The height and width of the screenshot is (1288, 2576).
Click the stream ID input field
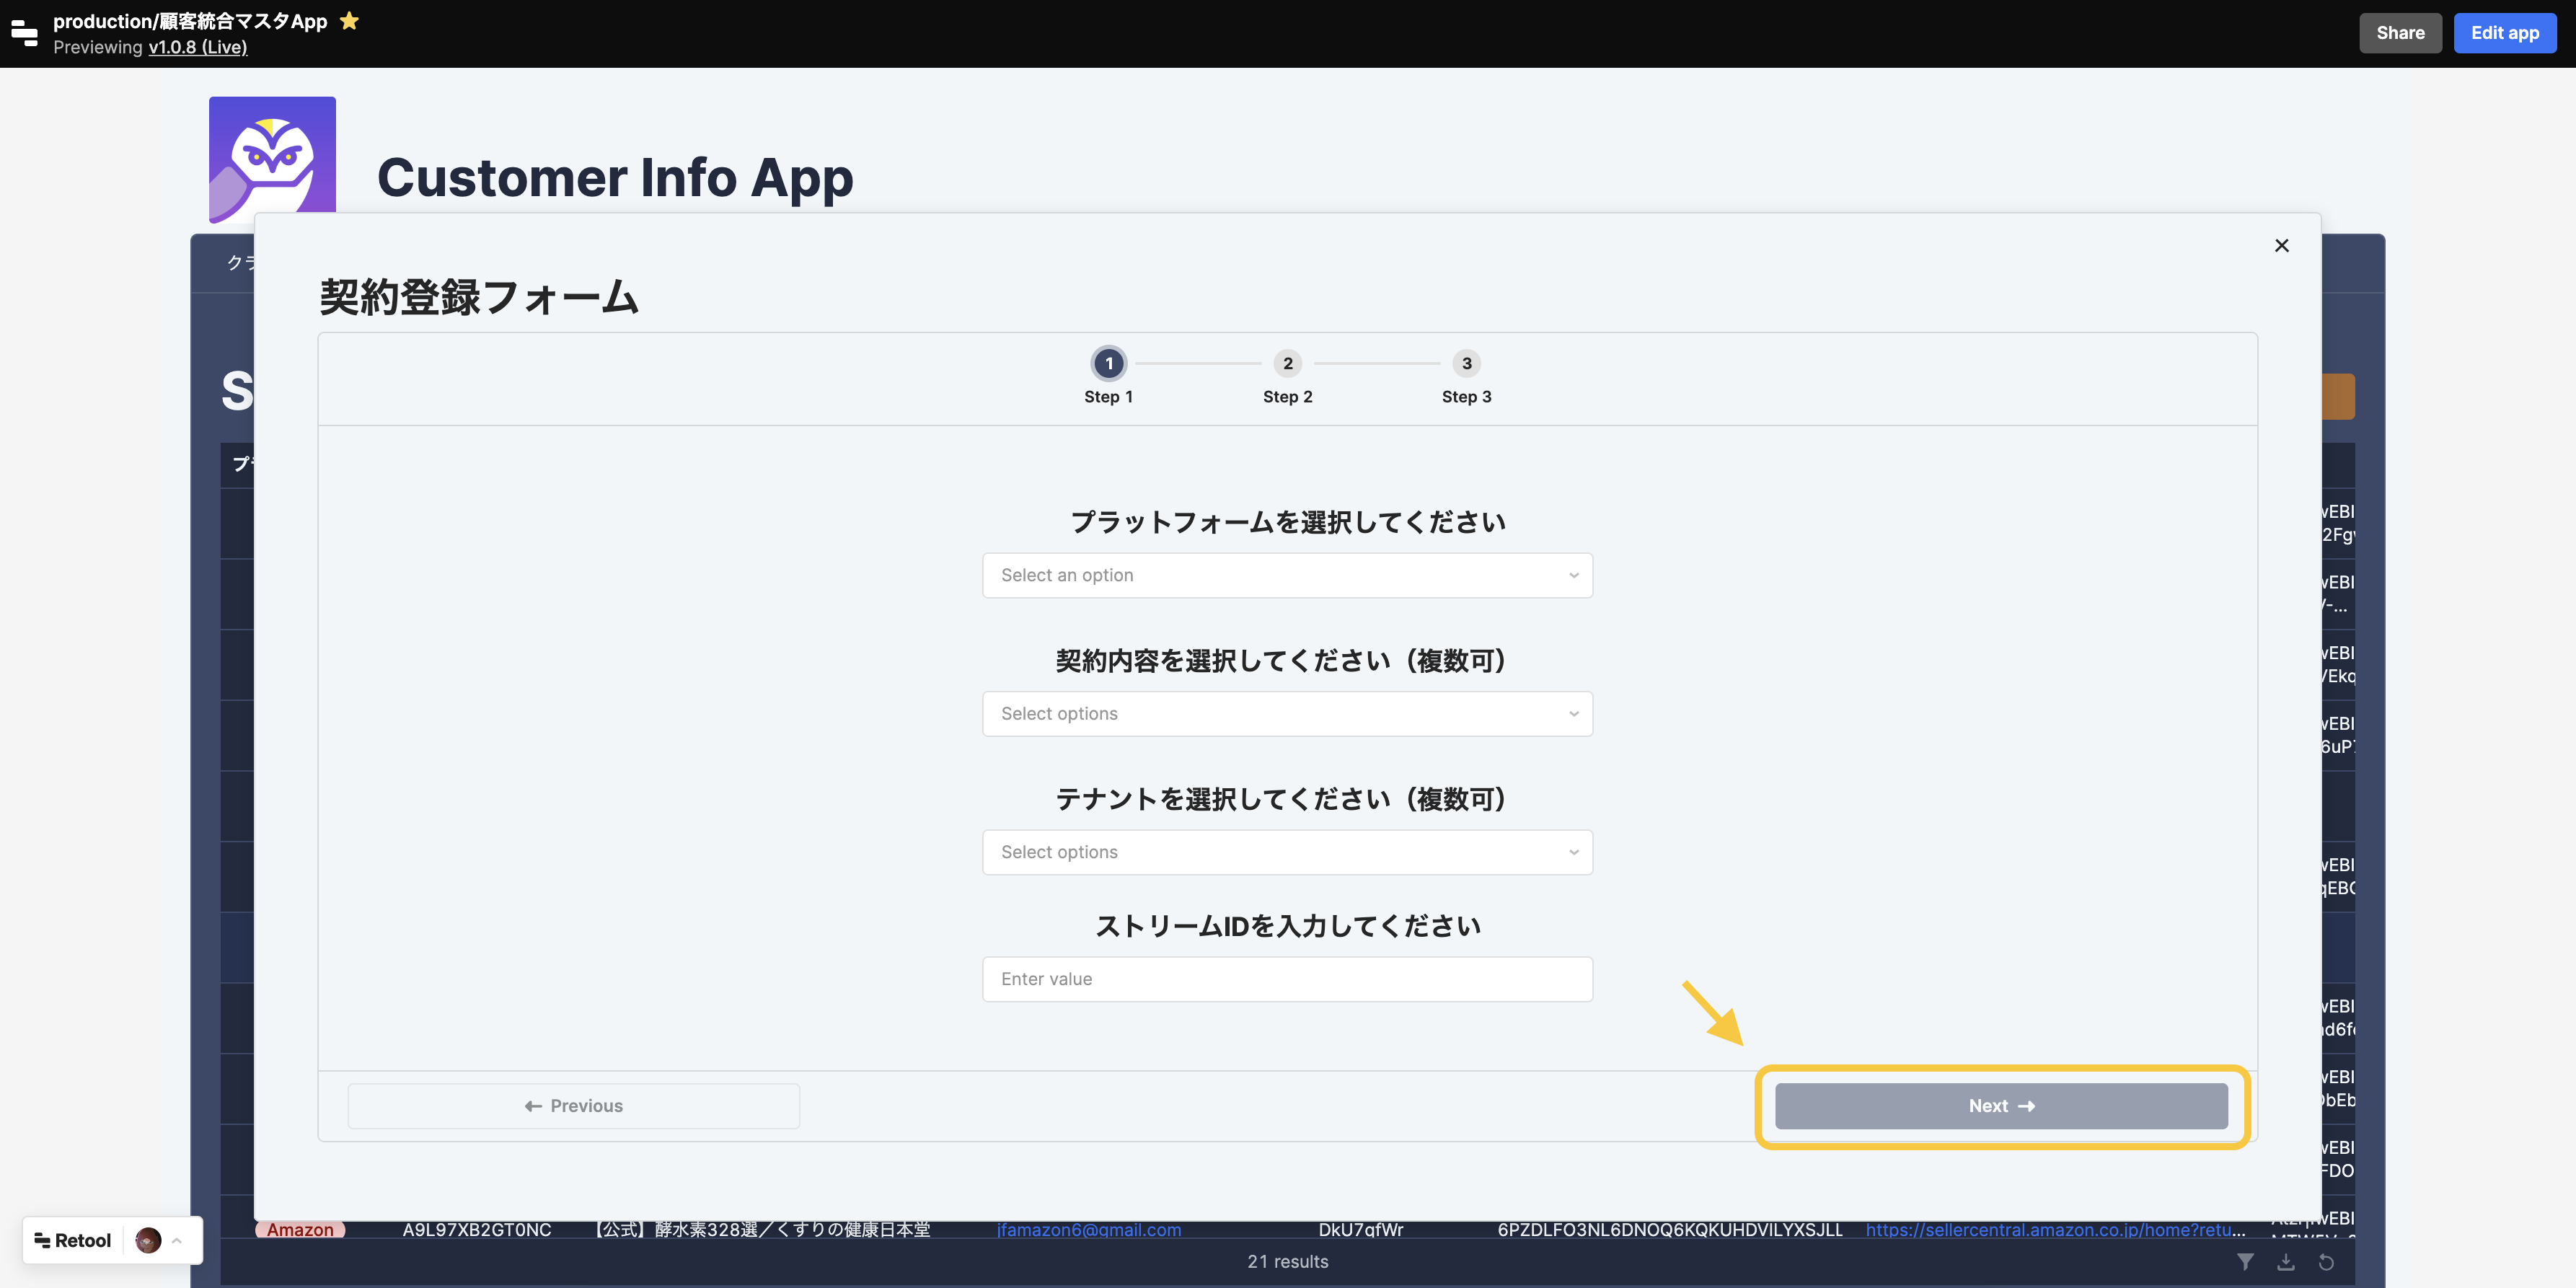1287,979
